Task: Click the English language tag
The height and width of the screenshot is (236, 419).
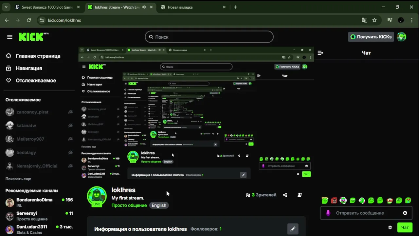Action: pyautogui.click(x=159, y=205)
